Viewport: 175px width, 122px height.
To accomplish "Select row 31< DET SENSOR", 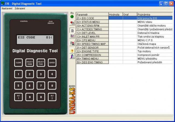I will click(x=124, y=48).
